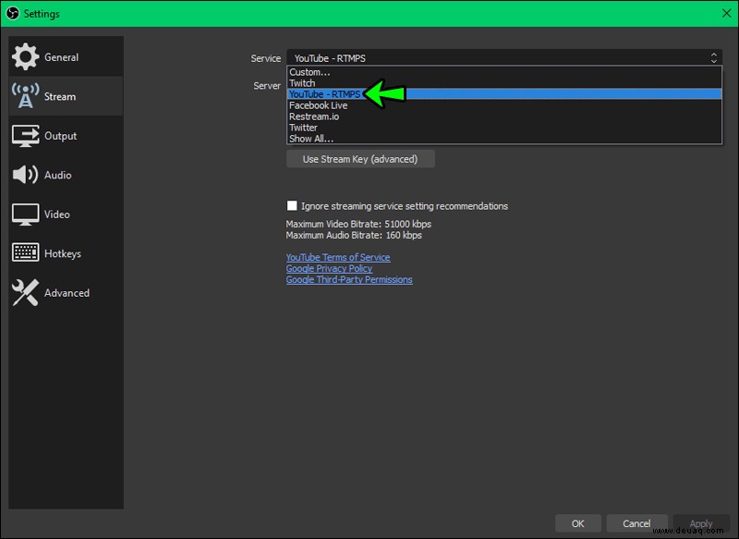739x539 pixels.
Task: Select the Stream antenna icon
Action: tap(25, 96)
